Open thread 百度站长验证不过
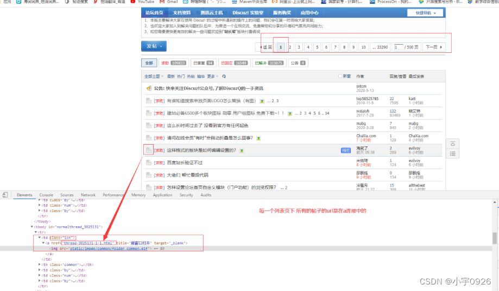The height and width of the screenshot is (291, 499). click(185, 163)
